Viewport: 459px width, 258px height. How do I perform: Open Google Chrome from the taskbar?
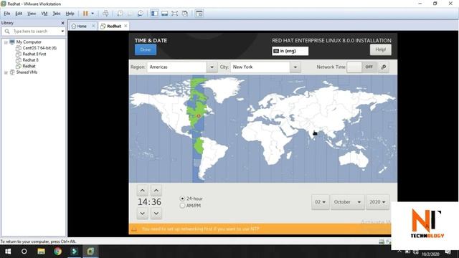(57, 252)
